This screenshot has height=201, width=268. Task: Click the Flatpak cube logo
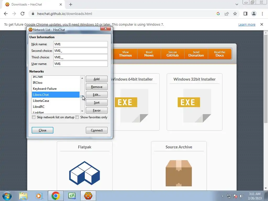85,173
